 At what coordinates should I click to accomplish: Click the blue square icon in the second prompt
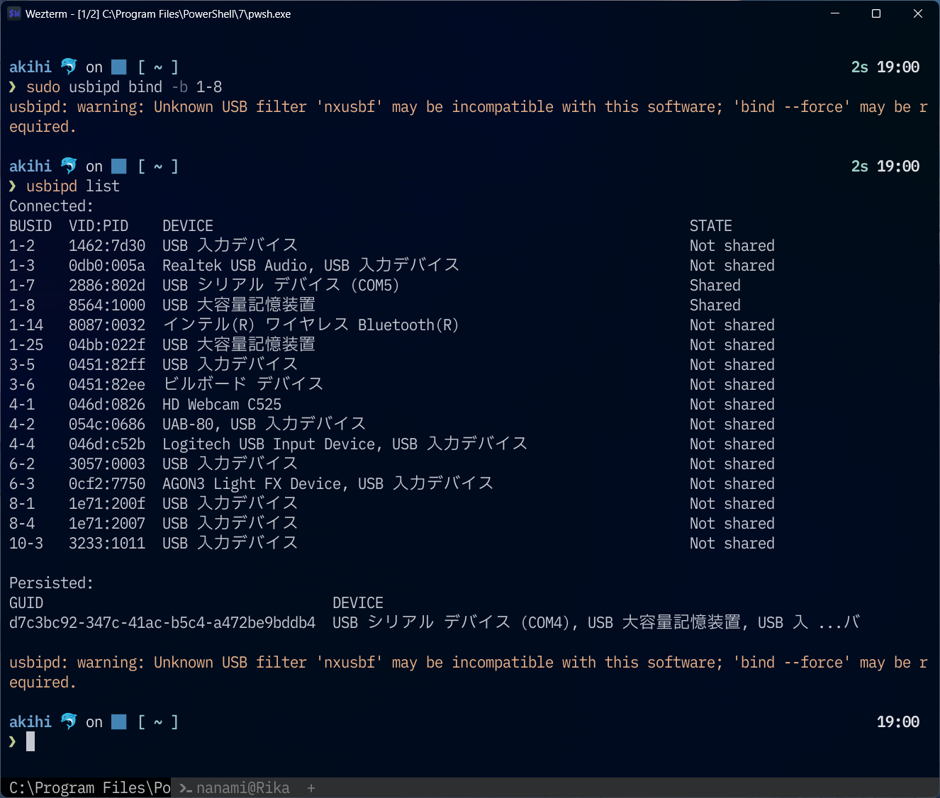point(118,166)
